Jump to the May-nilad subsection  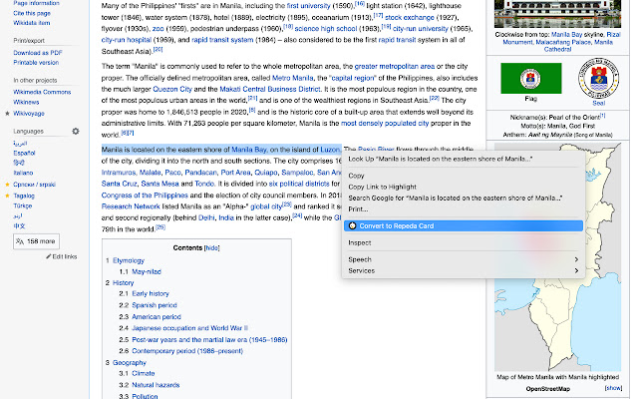[147, 271]
